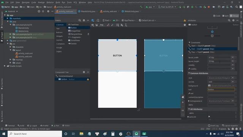Expand Gradle Scripts node
Viewport: 243px width, 137px height.
(x=5, y=66)
